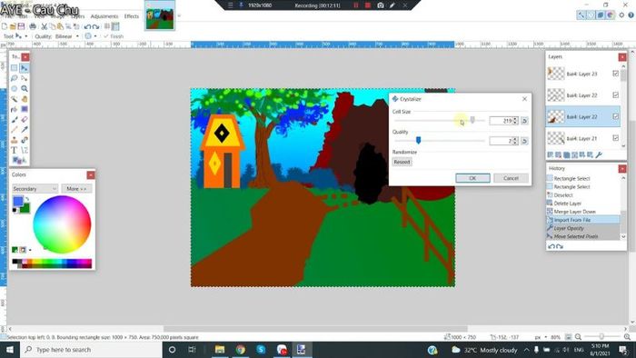Viewport: 636px width, 358px height.
Task: Open Layer Properties wrench icon
Action: point(599,154)
